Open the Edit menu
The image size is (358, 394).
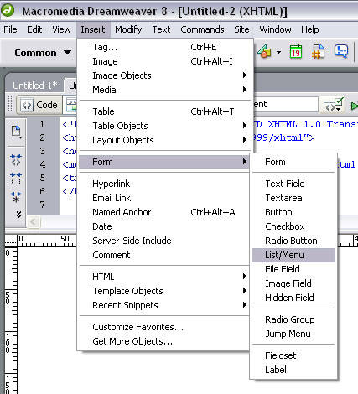tap(34, 29)
